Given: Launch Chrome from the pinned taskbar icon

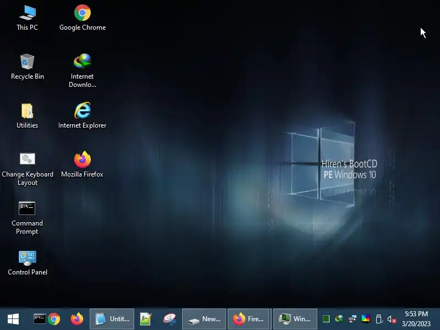Looking at the screenshot, I should point(54,319).
